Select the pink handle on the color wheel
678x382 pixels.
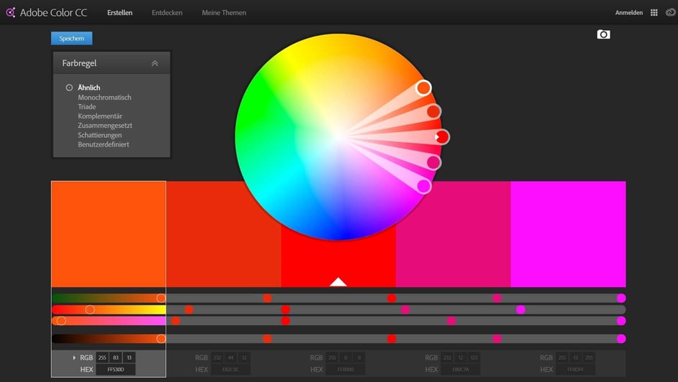tap(434, 162)
